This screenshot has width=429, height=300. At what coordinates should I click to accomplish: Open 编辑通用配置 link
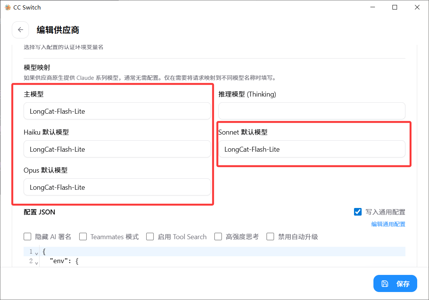388,224
